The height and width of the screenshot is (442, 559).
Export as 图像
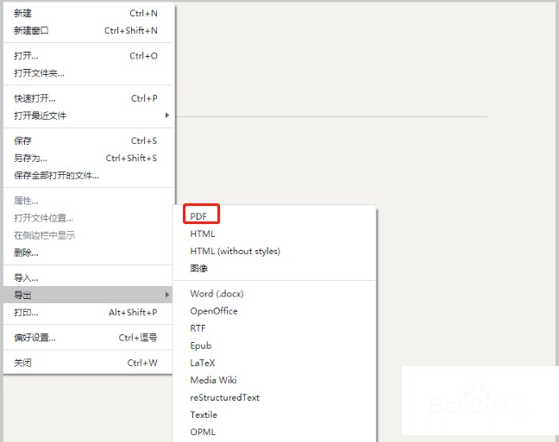[x=274, y=268]
